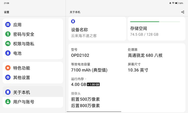Click the 其他设置 gear icon
The image size is (188, 113).
pos(8,77)
